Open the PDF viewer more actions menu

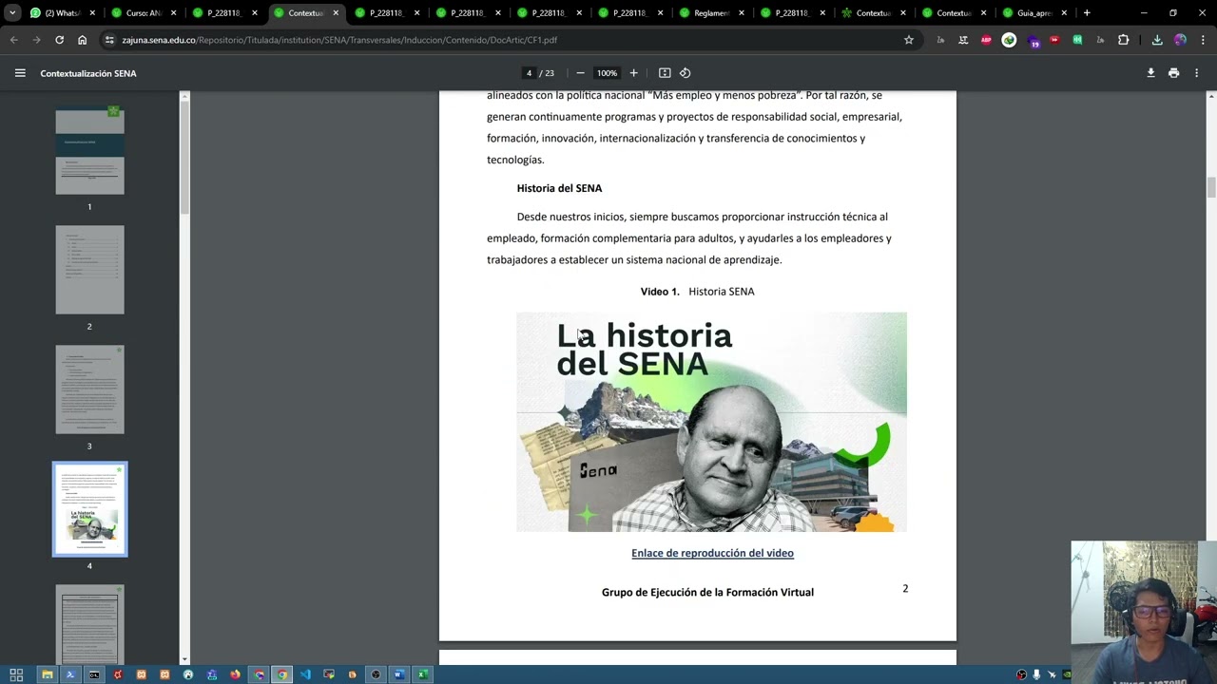(1197, 73)
